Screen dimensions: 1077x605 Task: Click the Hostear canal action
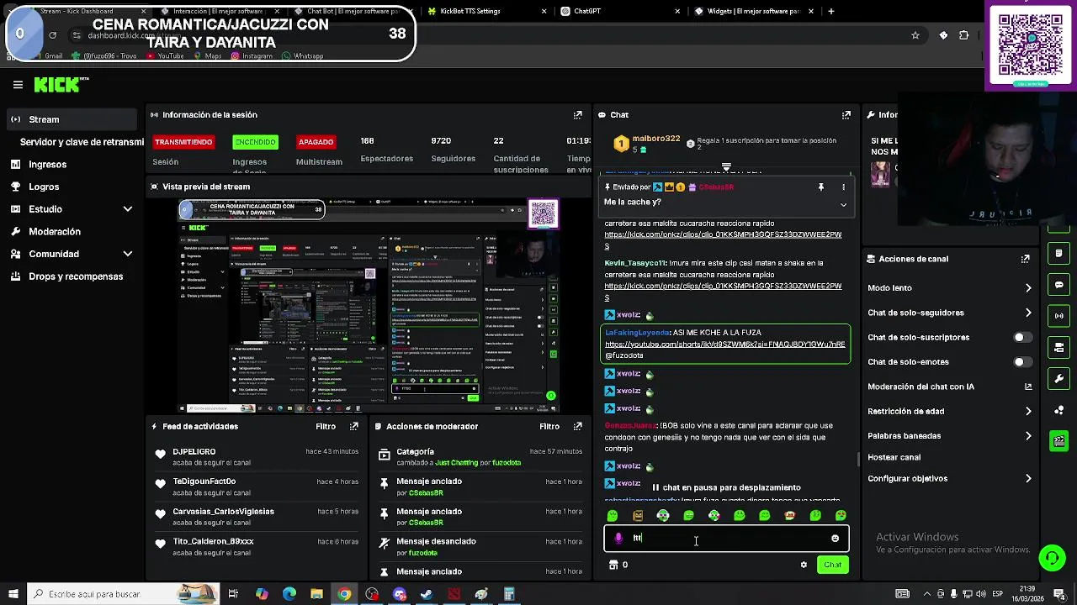(x=894, y=457)
